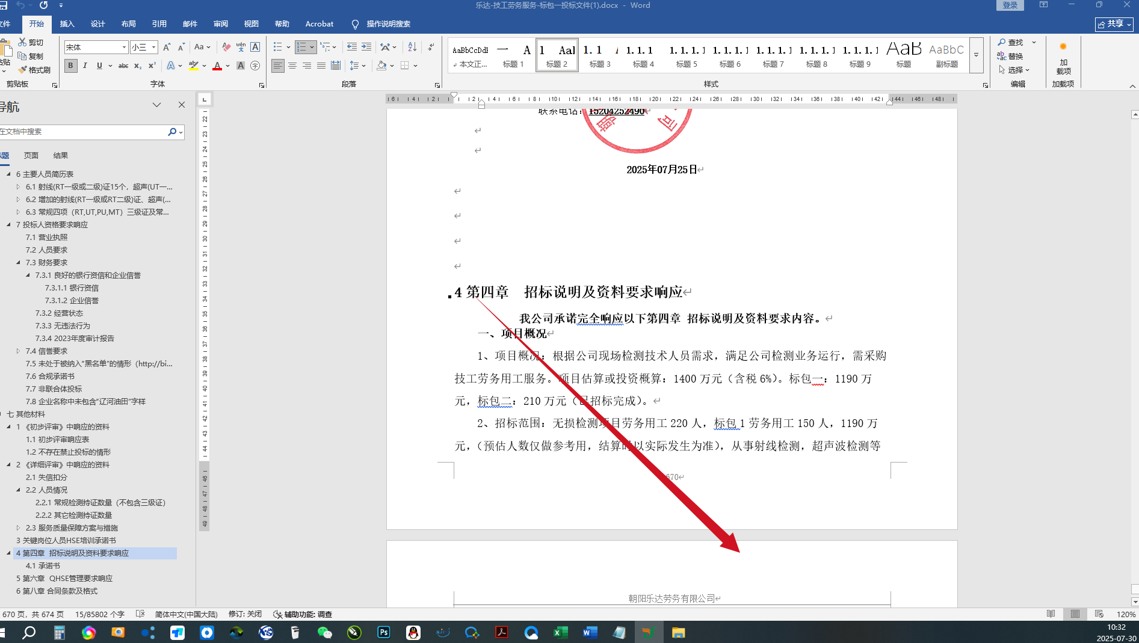Viewport: 1139px width, 643px height.
Task: Launch Excel from the taskbar
Action: click(x=560, y=632)
